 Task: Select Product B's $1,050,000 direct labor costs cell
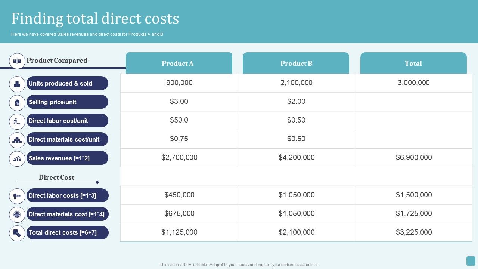point(296,195)
